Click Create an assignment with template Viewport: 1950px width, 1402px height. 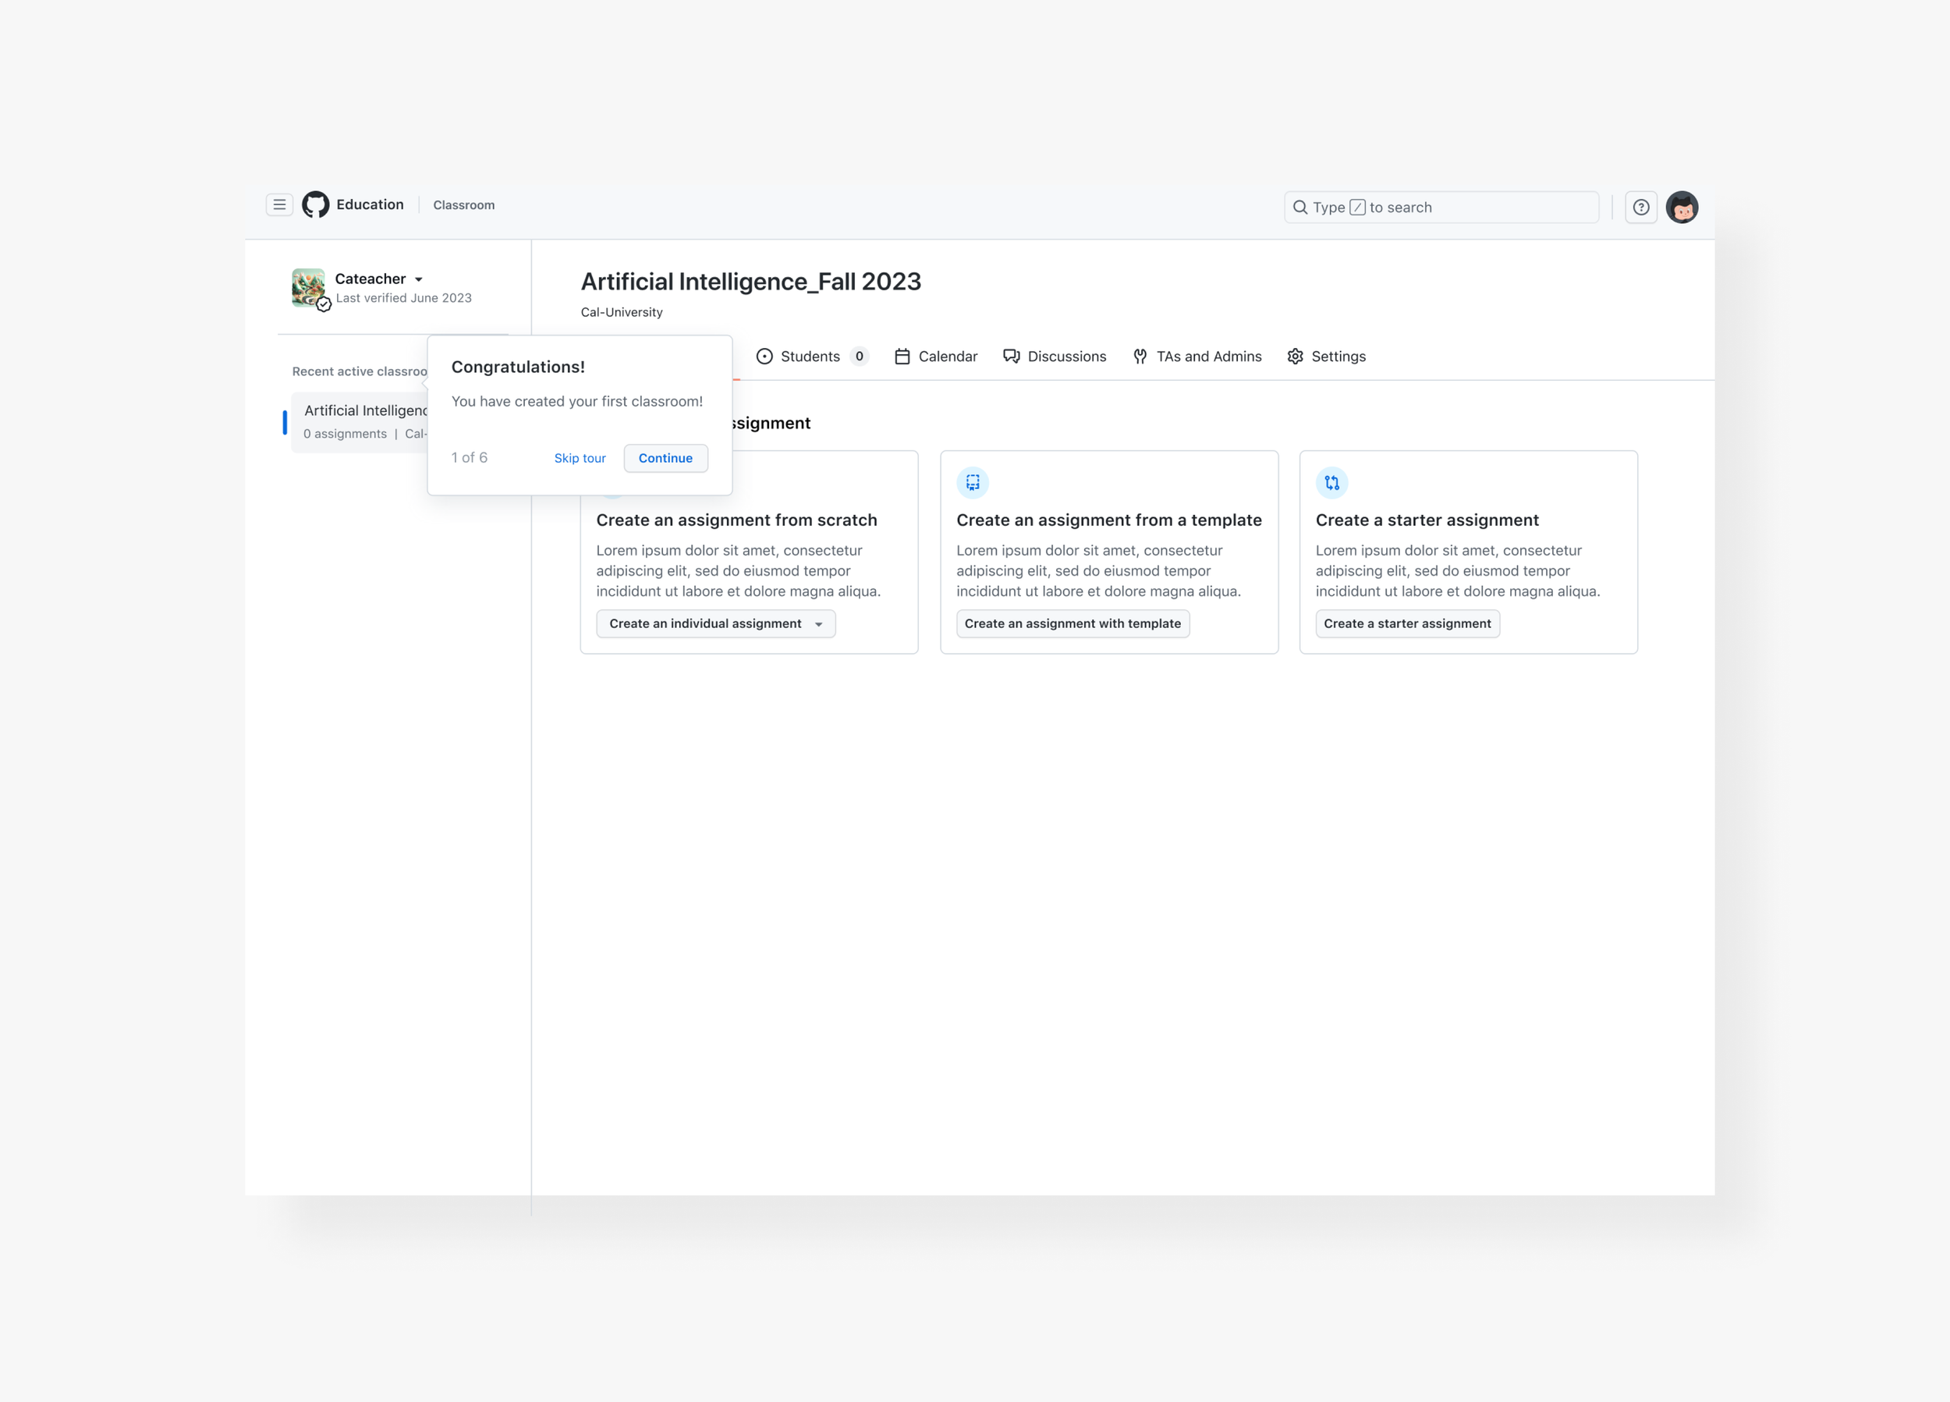1072,623
